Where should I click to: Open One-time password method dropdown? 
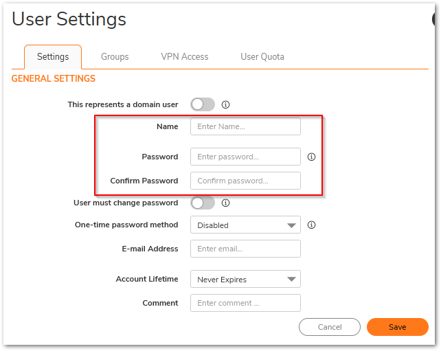[x=245, y=225]
